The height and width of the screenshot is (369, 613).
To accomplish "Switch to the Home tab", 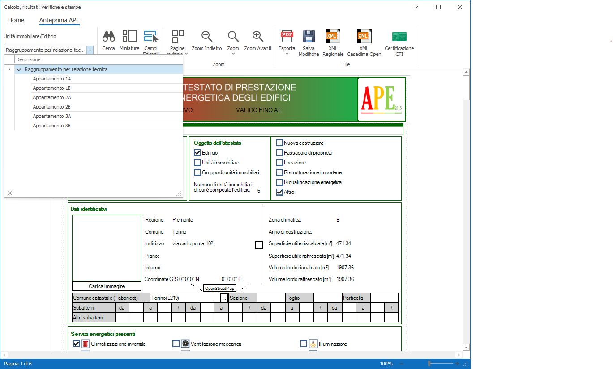I will [16, 20].
